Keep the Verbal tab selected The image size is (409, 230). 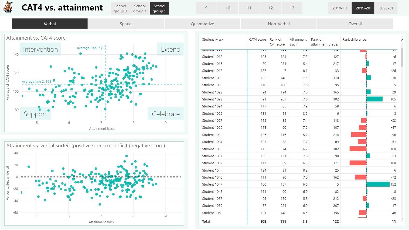pyautogui.click(x=49, y=24)
